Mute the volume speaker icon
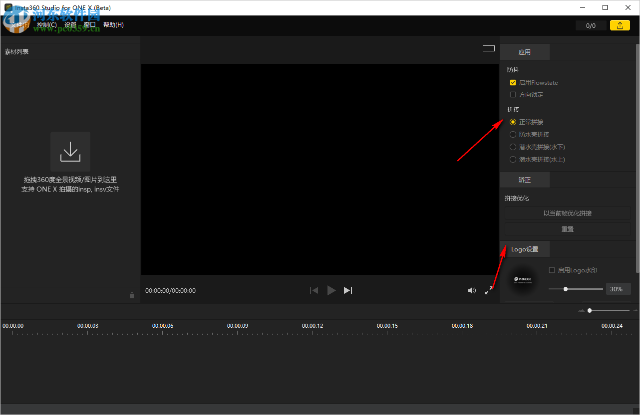The image size is (640, 415). click(x=472, y=290)
